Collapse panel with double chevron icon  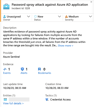(x=91, y=2)
